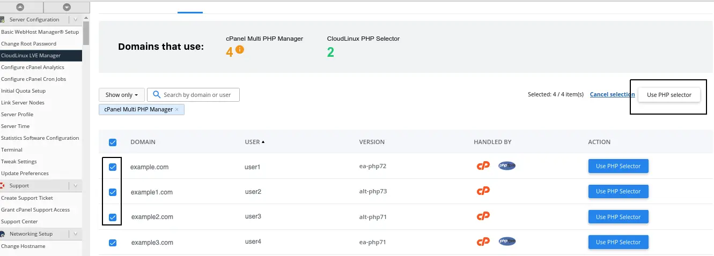Open Basic WebHost Manager Setup
Screen dimensions: 714x256
[x=41, y=32]
